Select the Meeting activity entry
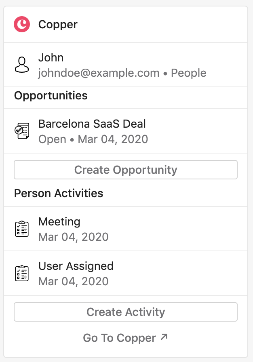The image size is (253, 362). (x=126, y=229)
